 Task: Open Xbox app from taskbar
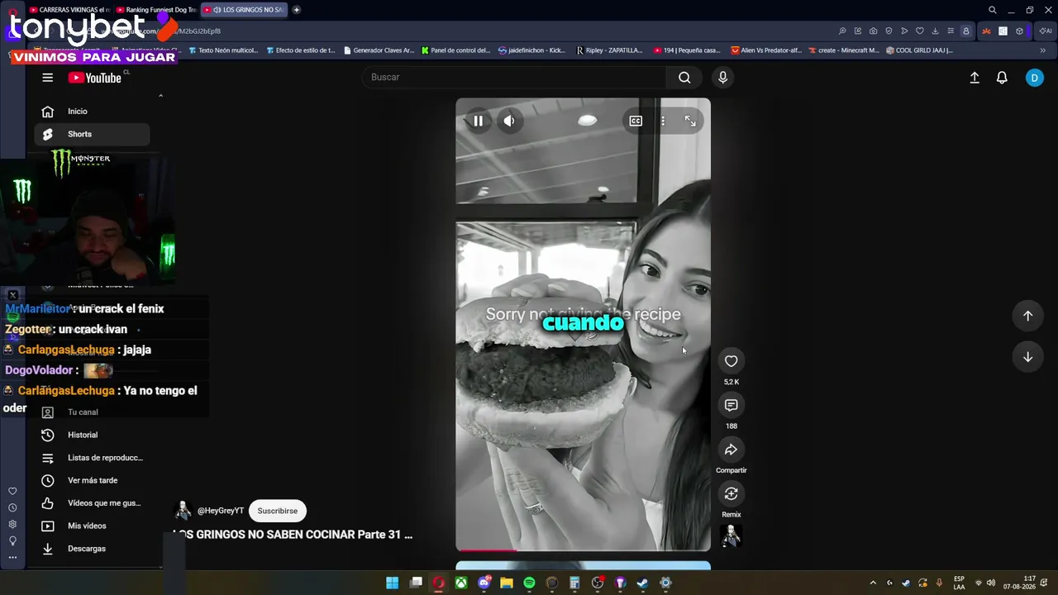[461, 583]
